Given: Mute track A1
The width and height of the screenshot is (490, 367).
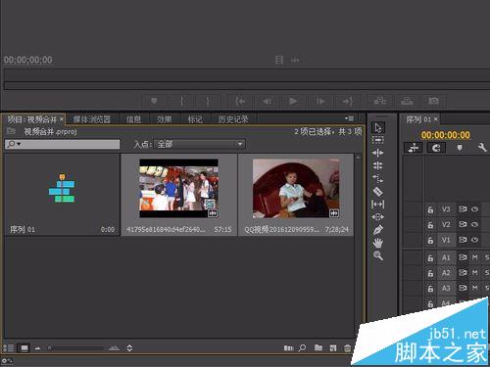Looking at the screenshot, I should click(475, 257).
